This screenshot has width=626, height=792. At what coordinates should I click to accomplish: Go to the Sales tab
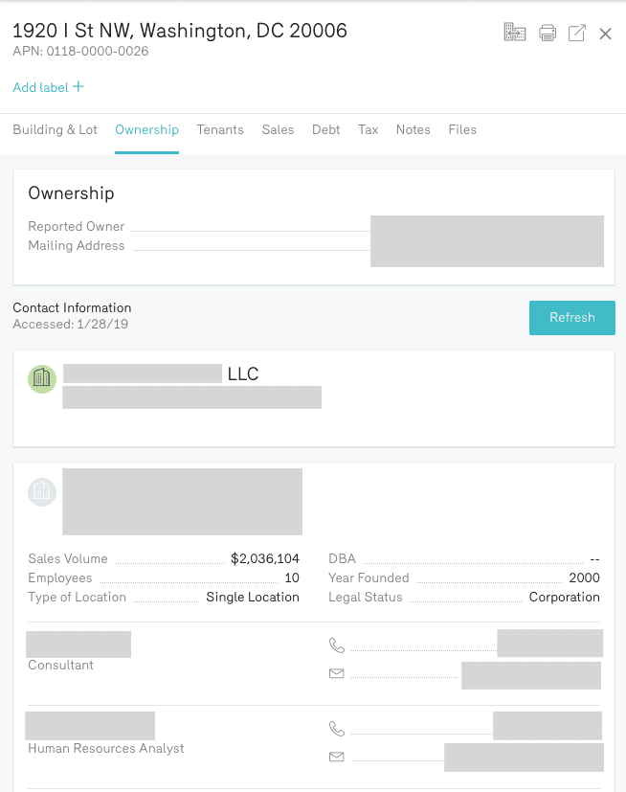[x=278, y=129]
